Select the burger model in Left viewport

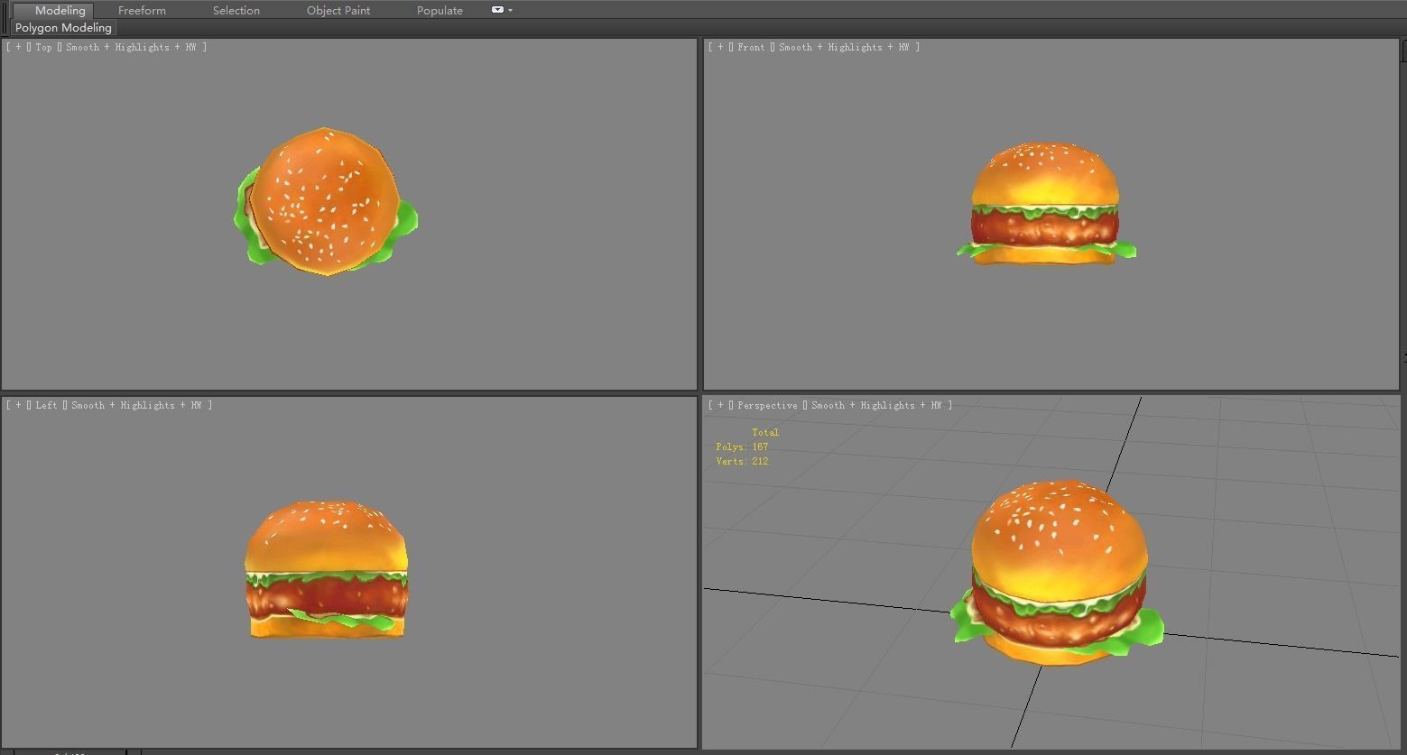[326, 569]
